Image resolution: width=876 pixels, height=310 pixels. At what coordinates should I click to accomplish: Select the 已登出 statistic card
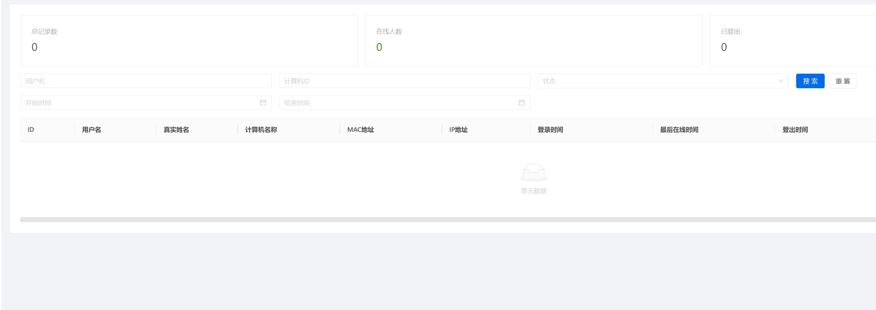pyautogui.click(x=792, y=40)
